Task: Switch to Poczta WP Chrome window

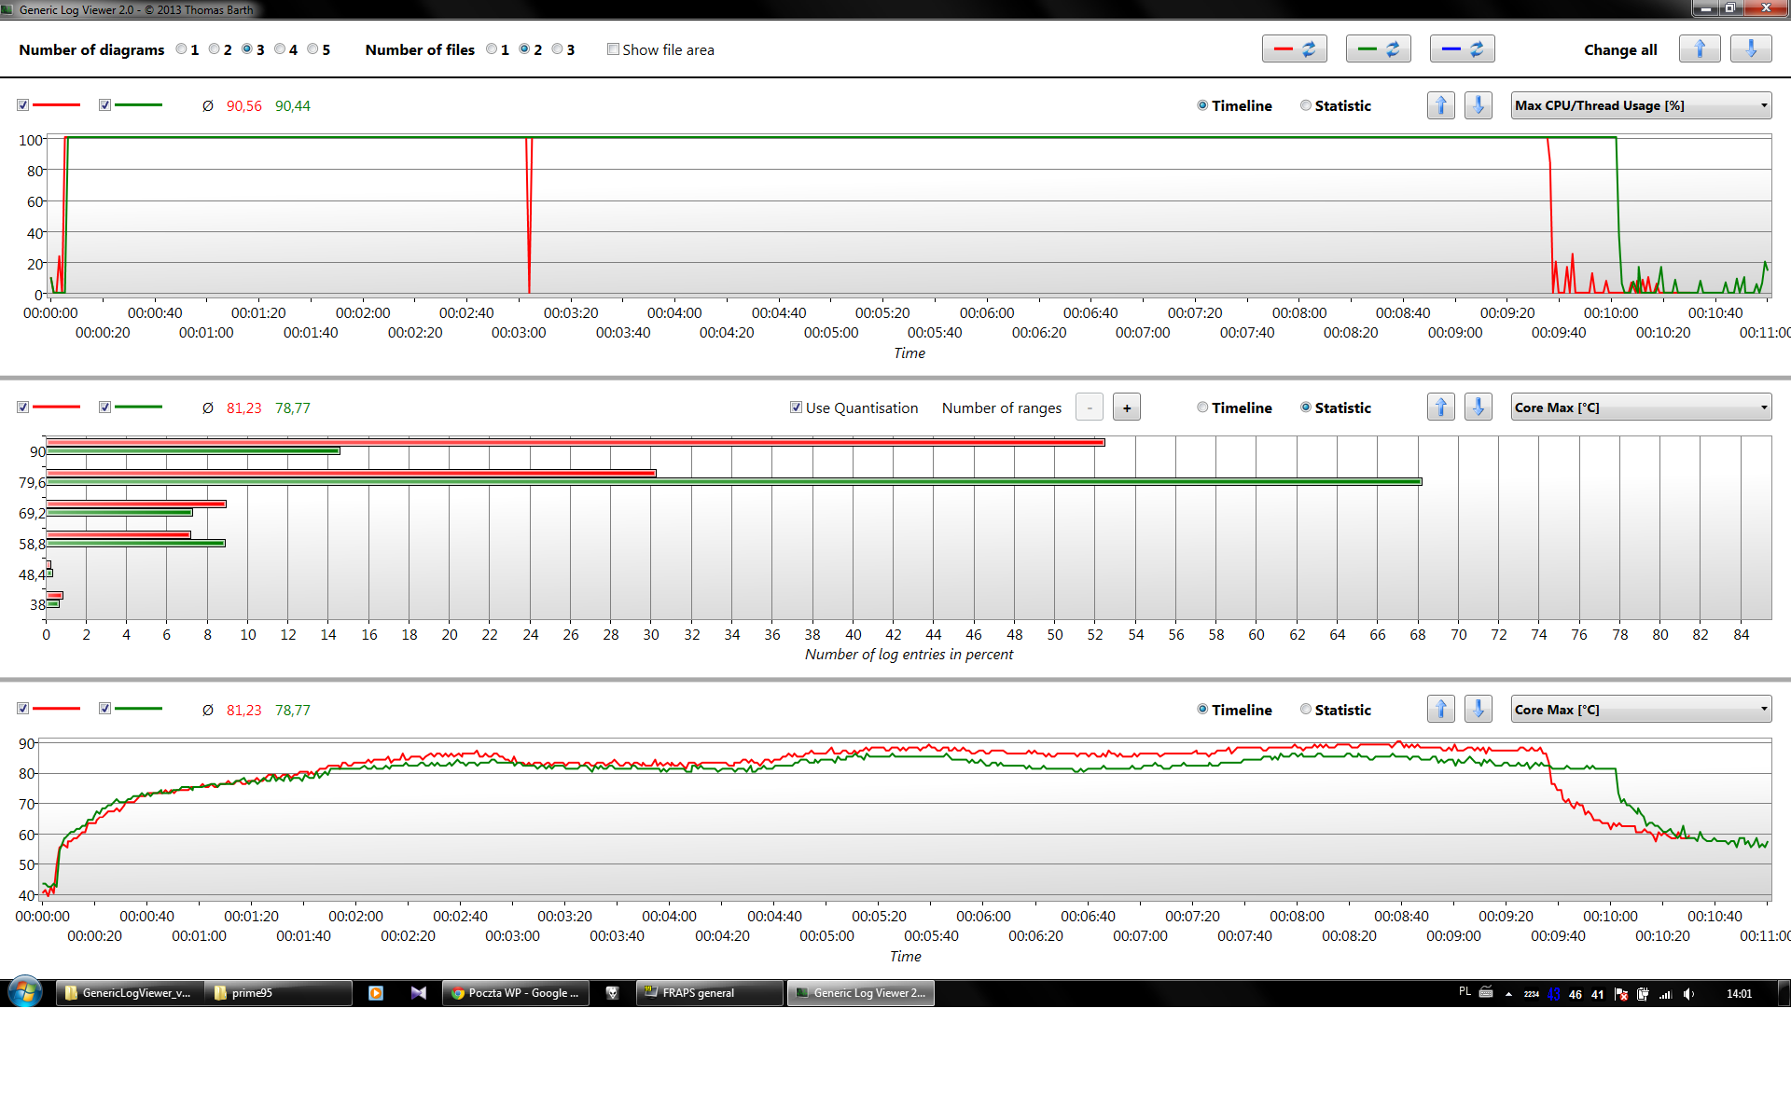Action: pos(516,993)
